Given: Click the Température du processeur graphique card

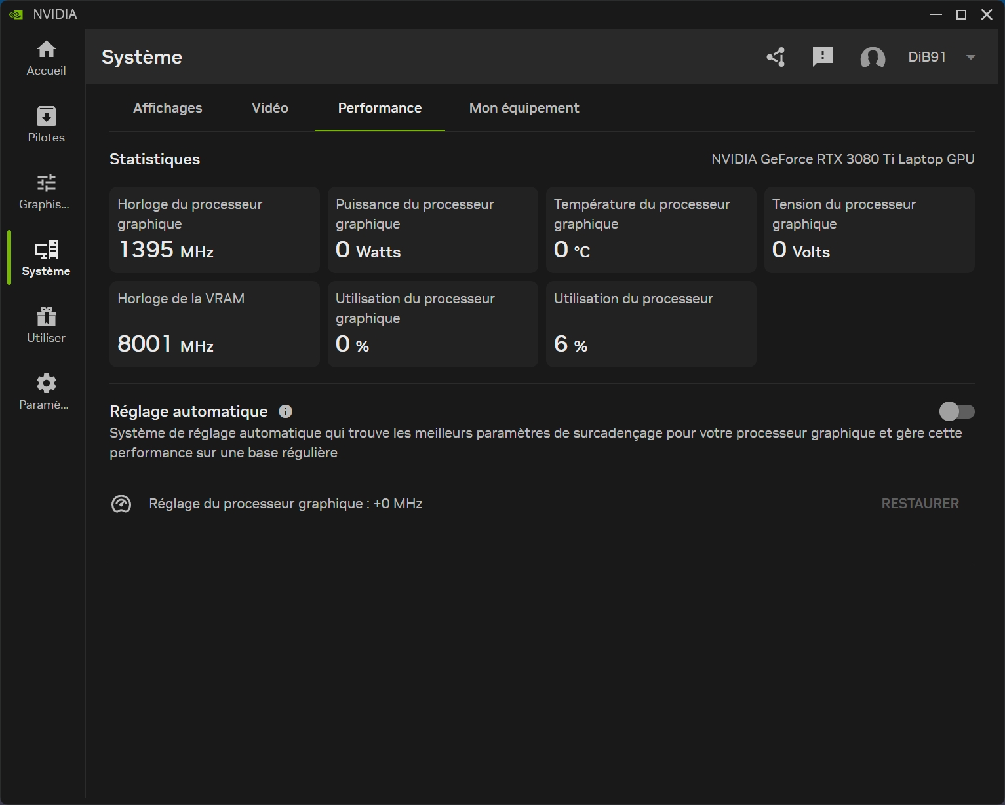Looking at the screenshot, I should click(x=651, y=230).
